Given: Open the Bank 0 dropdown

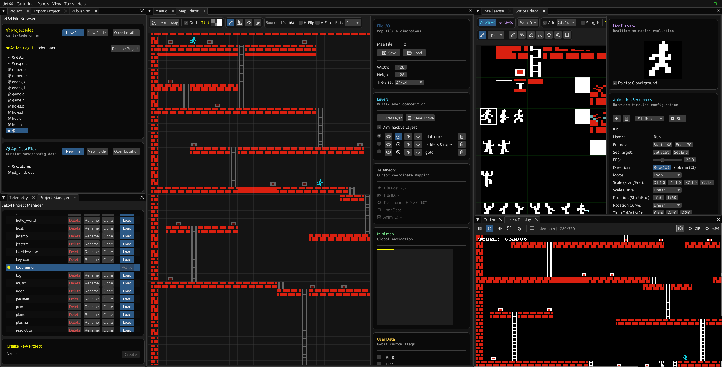Looking at the screenshot, I should coord(528,23).
